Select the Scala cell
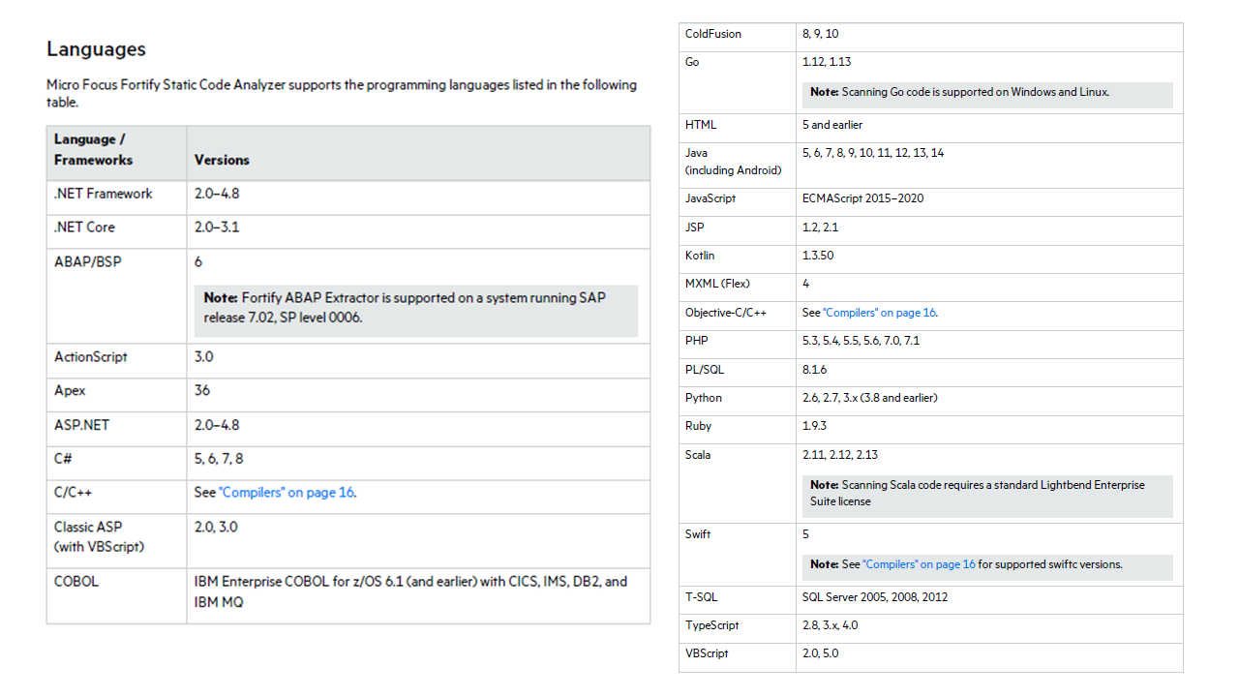Image resolution: width=1239 pixels, height=697 pixels. [x=738, y=484]
